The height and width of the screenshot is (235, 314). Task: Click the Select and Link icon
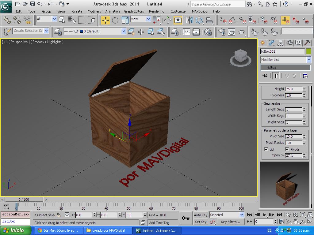click(7, 20)
